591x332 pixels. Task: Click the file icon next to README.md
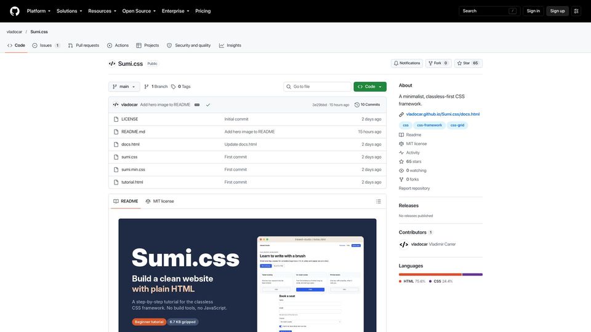coord(116,132)
